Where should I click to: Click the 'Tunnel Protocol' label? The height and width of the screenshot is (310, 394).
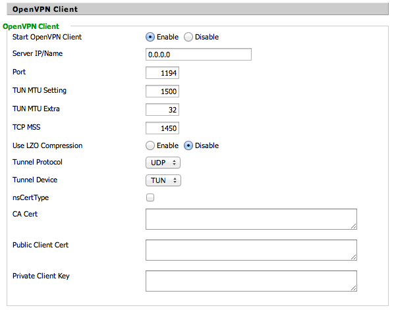click(x=38, y=162)
